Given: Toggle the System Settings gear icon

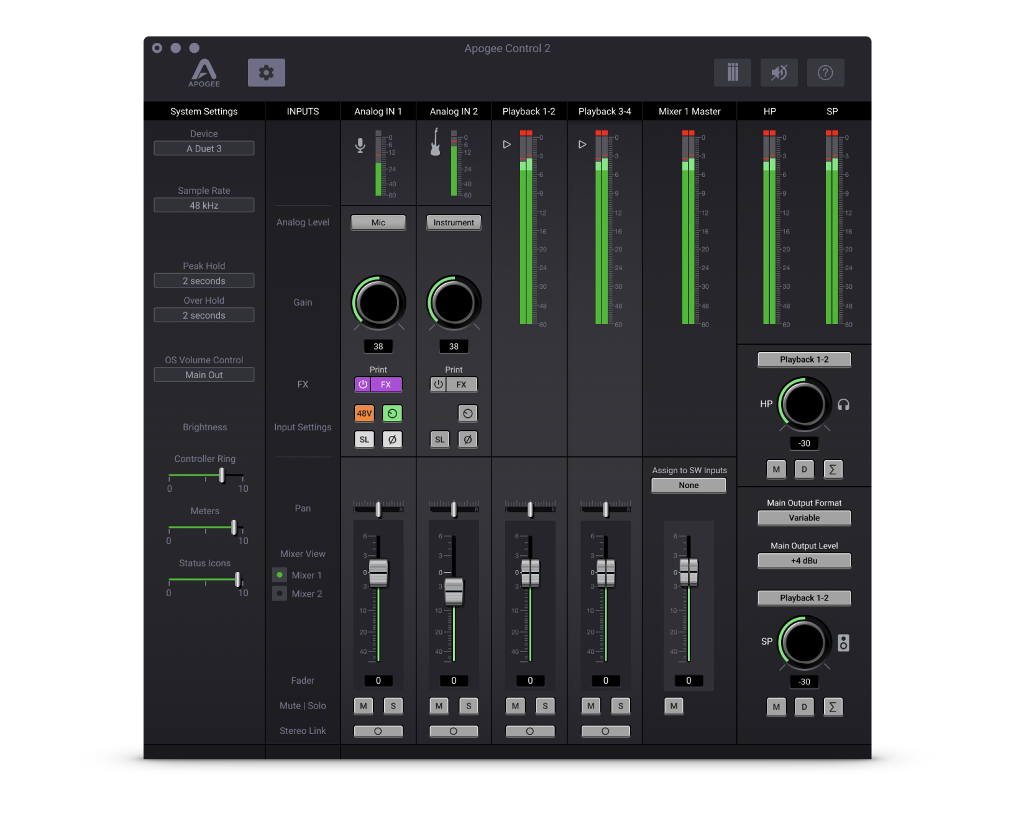Looking at the screenshot, I should pyautogui.click(x=266, y=73).
